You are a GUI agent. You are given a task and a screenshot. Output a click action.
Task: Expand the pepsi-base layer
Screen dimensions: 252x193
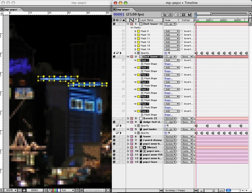[x=128, y=162]
